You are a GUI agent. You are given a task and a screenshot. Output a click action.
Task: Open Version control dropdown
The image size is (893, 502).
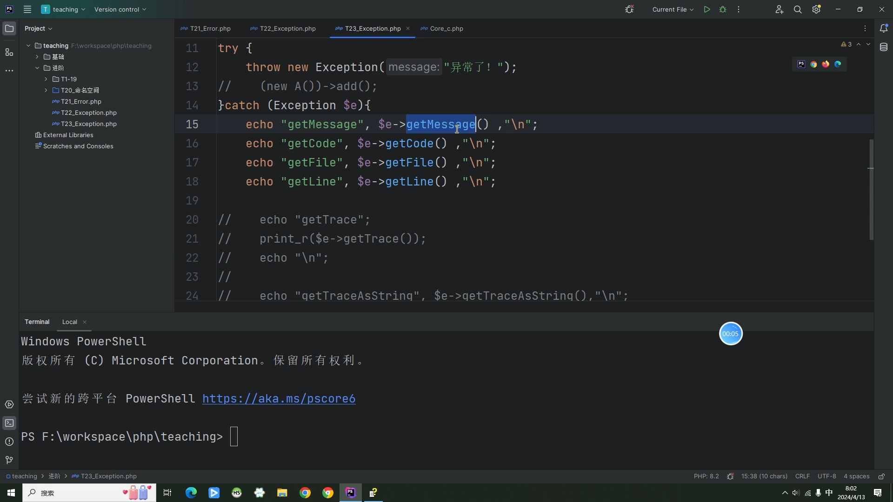(x=120, y=9)
